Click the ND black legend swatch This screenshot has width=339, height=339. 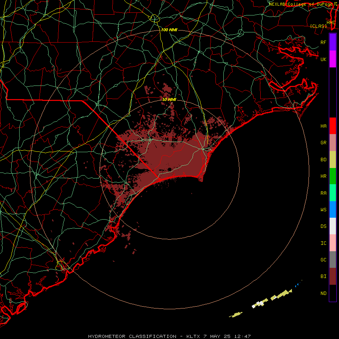point(333,293)
